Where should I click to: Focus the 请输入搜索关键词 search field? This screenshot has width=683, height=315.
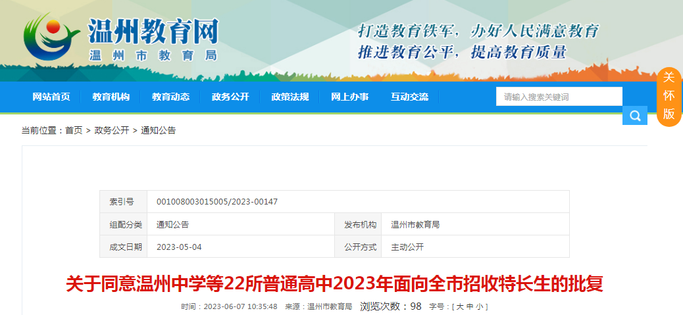point(559,97)
